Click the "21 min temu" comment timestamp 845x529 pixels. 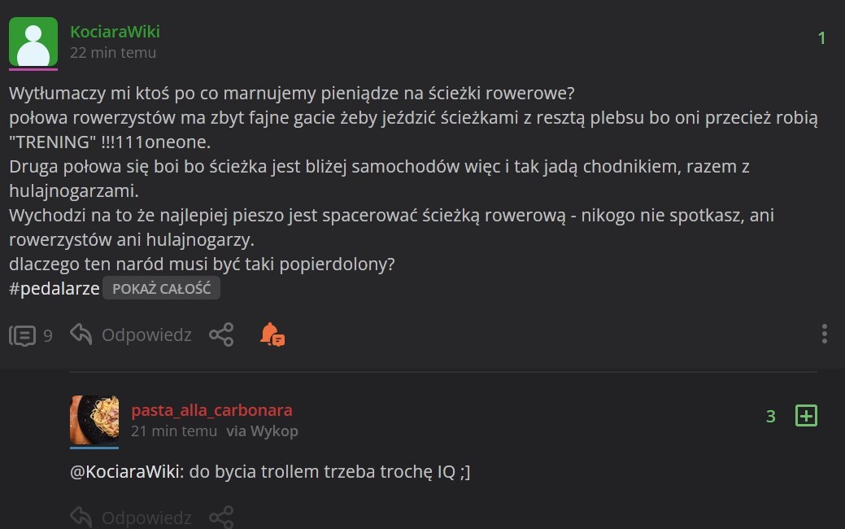coord(174,431)
